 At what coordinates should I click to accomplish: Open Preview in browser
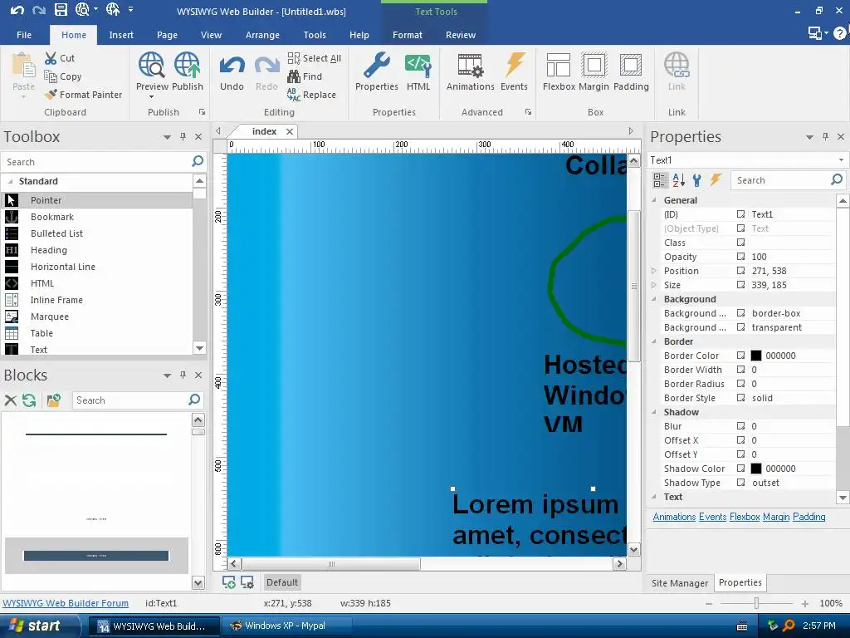coord(152,71)
